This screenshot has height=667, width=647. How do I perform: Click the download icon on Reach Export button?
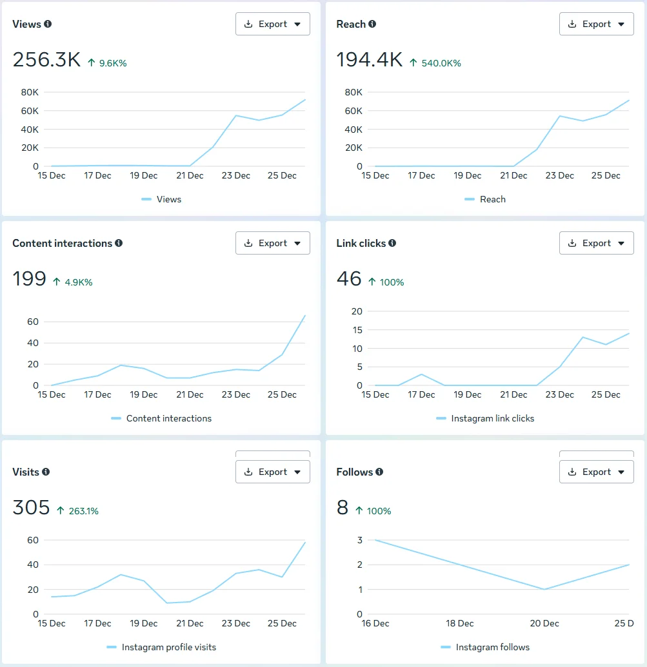click(x=572, y=23)
